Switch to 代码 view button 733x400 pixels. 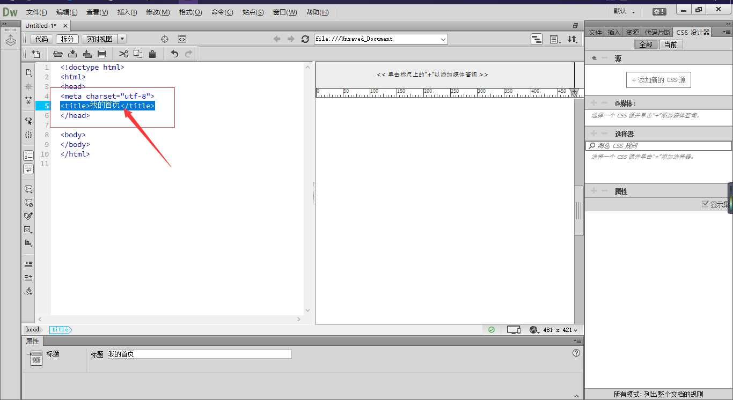42,39
